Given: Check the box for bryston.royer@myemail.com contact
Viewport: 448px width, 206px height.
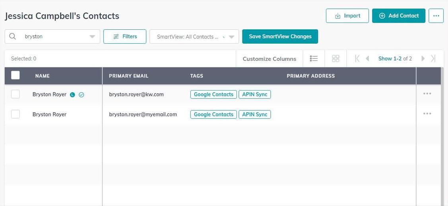Looking at the screenshot, I should click(16, 114).
